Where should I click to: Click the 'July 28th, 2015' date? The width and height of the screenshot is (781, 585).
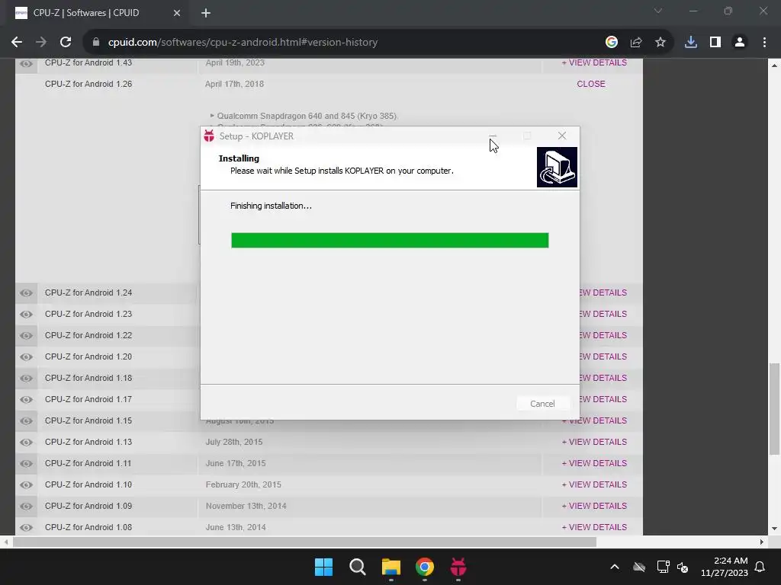pos(234,443)
